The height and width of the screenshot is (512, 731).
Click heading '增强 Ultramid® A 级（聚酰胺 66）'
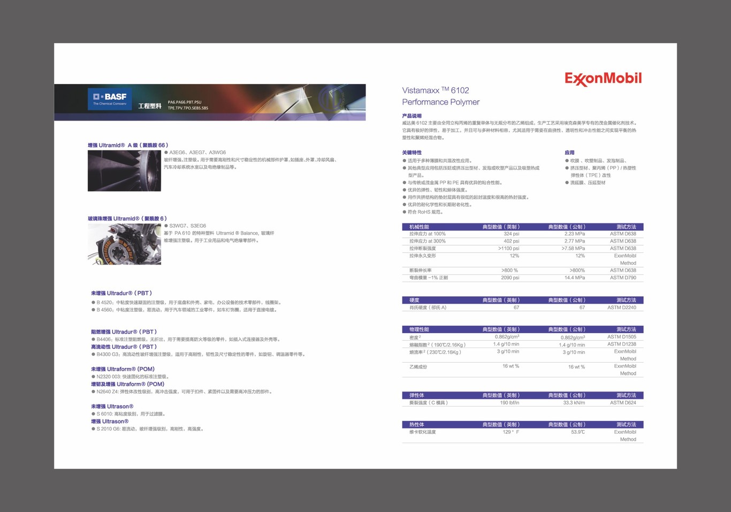pos(128,145)
